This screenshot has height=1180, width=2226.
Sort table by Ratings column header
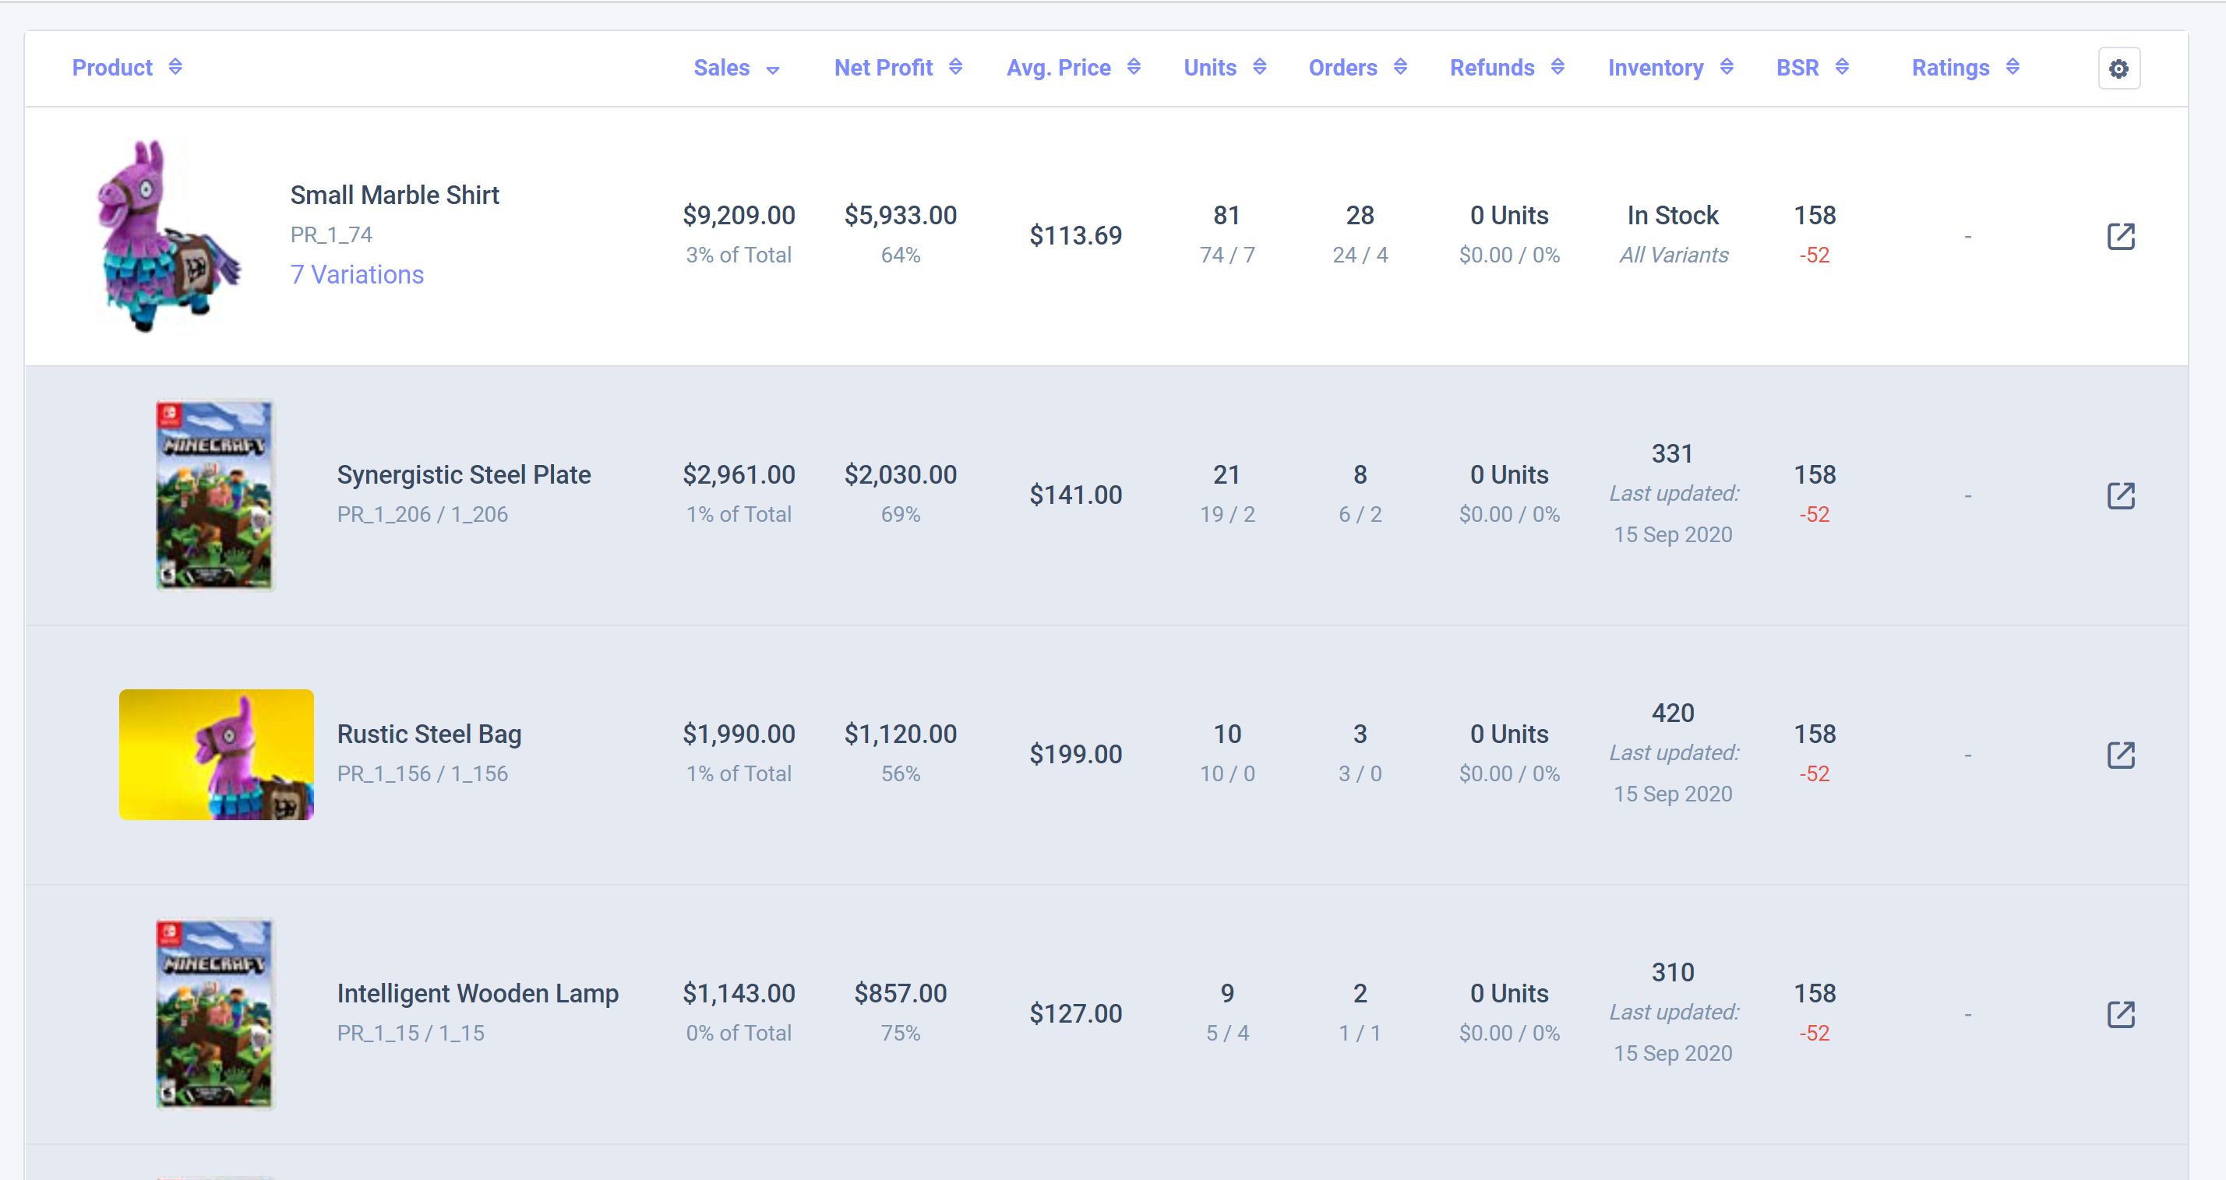pos(1949,68)
